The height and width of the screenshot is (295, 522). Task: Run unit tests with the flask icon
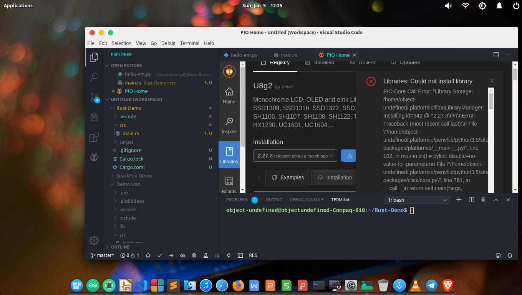pyautogui.click(x=205, y=255)
